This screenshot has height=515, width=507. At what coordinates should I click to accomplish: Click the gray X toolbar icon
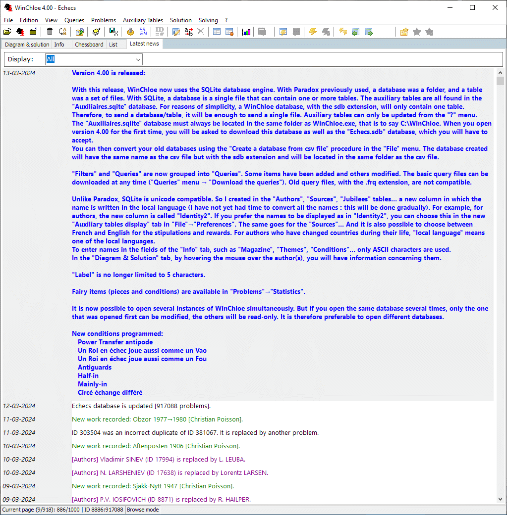201,32
